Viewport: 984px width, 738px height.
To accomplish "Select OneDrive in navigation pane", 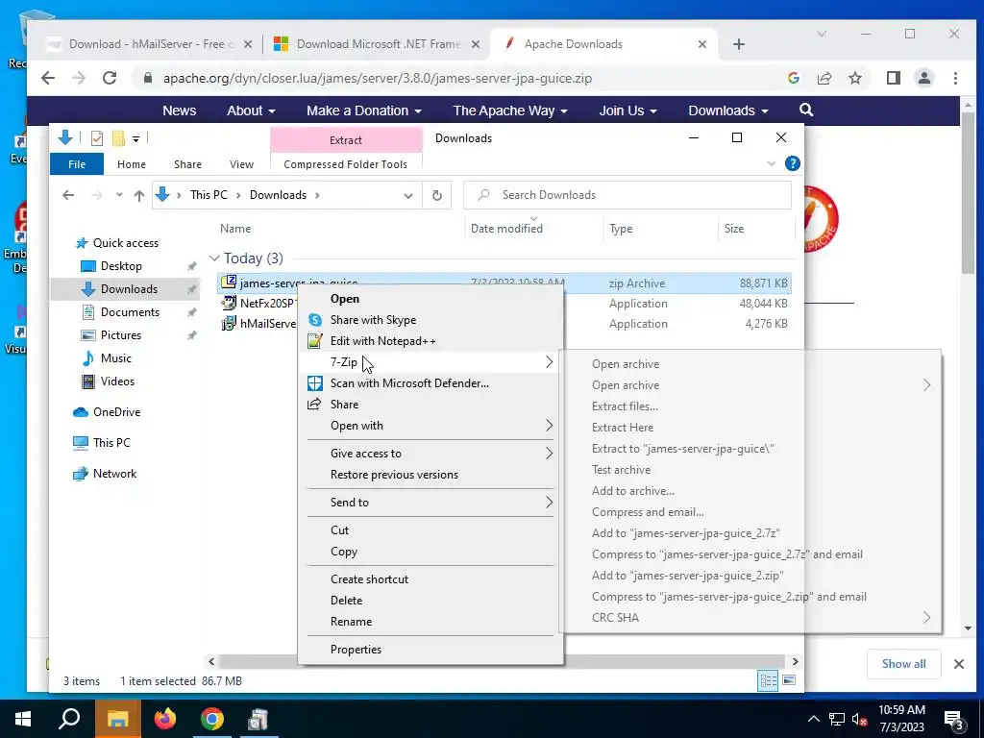I will [x=116, y=412].
